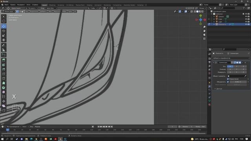
Task: Select the Spin tool
Action: (4, 88)
